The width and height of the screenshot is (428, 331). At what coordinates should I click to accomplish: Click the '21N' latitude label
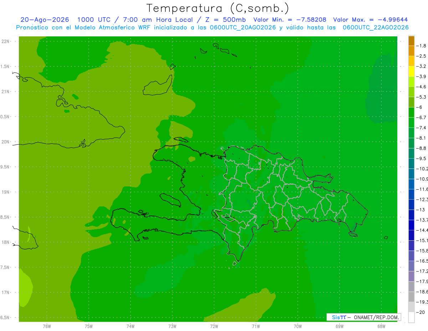pyautogui.click(x=6, y=91)
